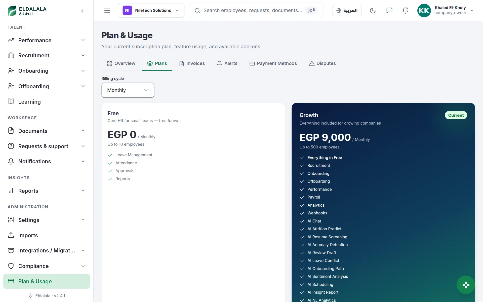This screenshot has width=483, height=302.
Task: Open the Learning sidebar item
Action: click(47, 102)
